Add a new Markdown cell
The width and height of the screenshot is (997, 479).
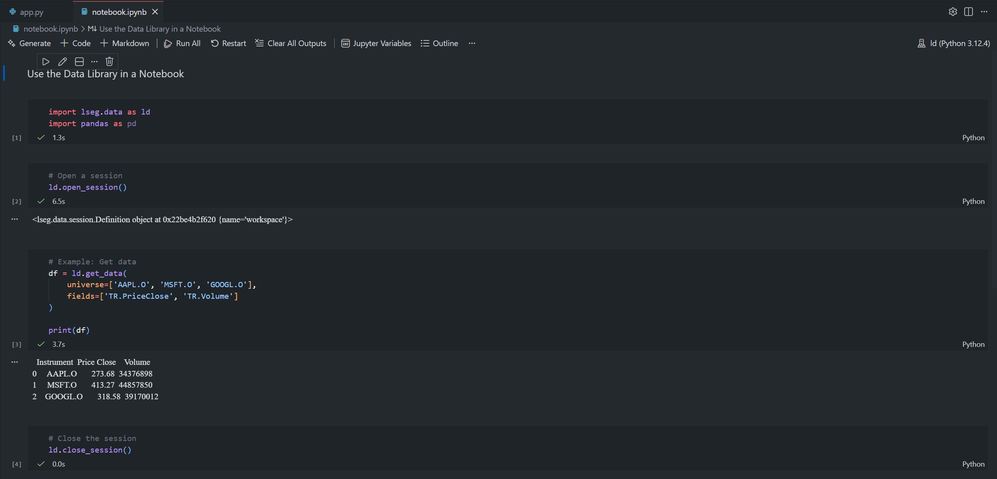tap(125, 43)
